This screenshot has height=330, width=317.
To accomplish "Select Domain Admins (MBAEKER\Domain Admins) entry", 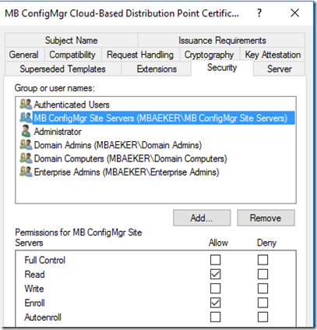I will tap(118, 145).
